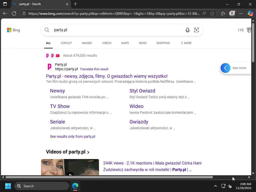The width and height of the screenshot is (256, 192).
Task: Open the Rewards medal icon
Action: pyautogui.click(x=249, y=30)
